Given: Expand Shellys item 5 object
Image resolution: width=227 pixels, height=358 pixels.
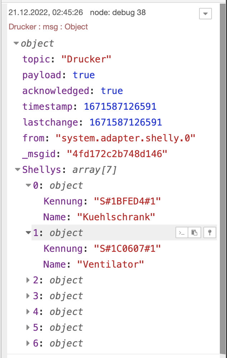Looking at the screenshot, I should pyautogui.click(x=28, y=328).
